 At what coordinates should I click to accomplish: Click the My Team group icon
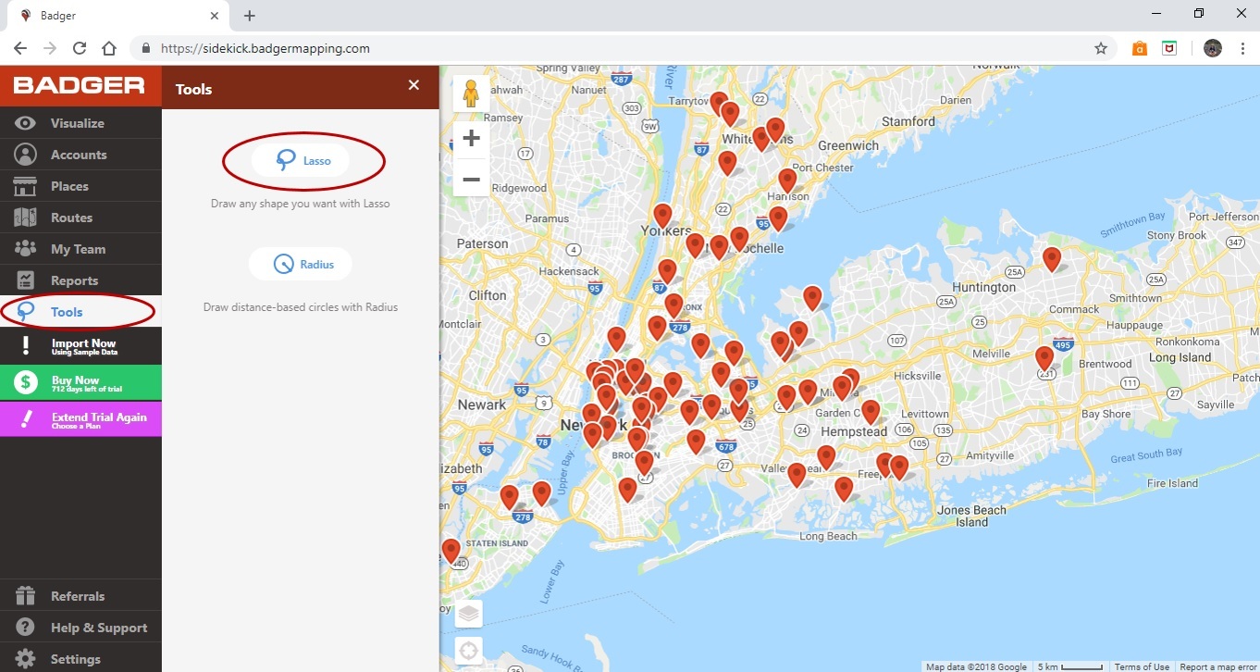[26, 249]
